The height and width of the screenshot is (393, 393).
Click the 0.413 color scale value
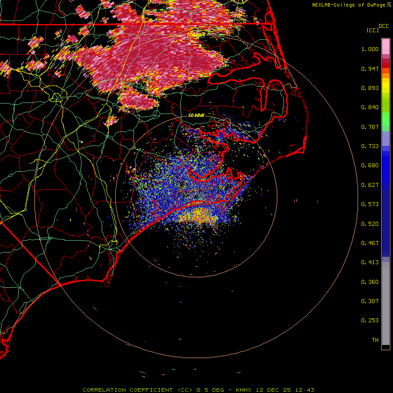coord(370,262)
